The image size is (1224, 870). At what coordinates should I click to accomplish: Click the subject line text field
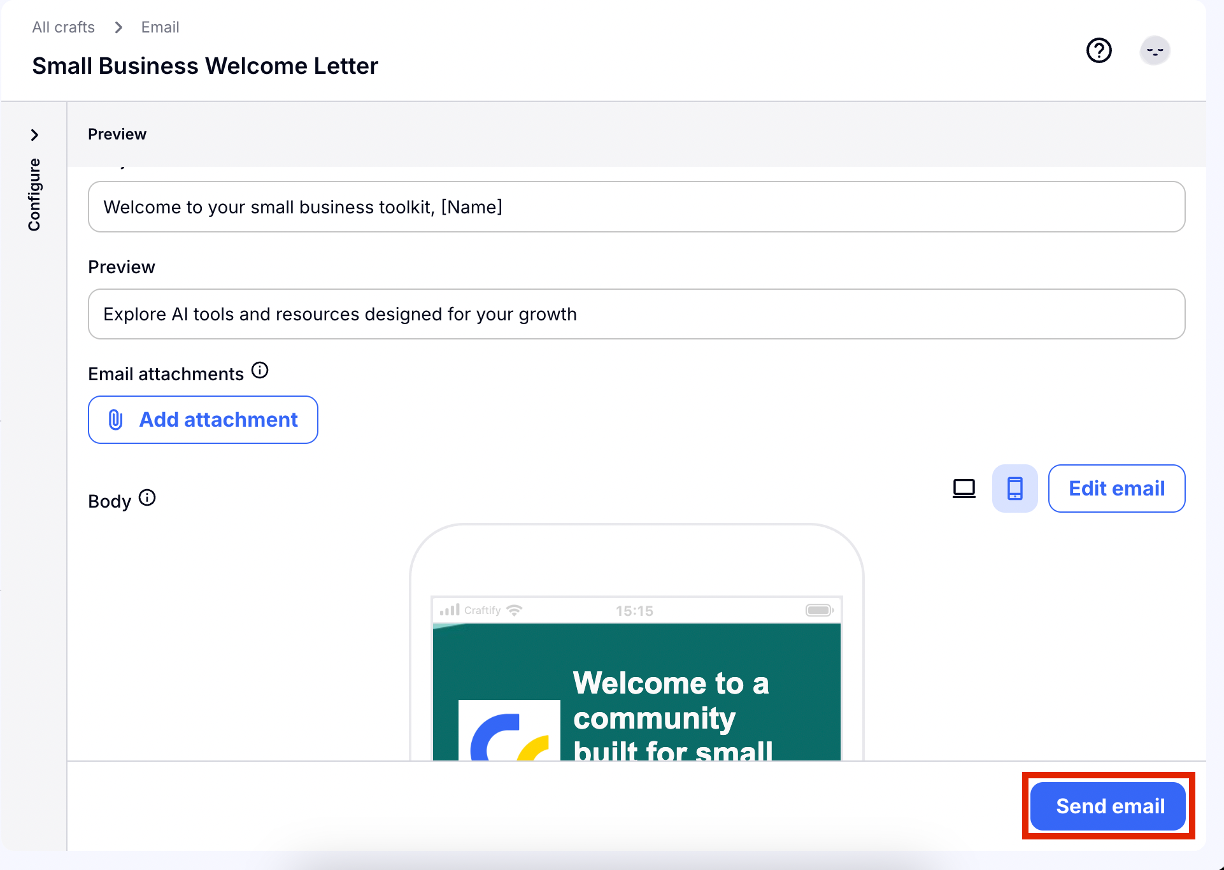[636, 207]
